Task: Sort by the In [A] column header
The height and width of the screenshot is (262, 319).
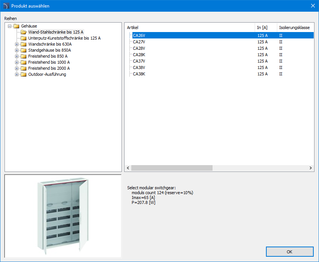Action: tap(266, 28)
